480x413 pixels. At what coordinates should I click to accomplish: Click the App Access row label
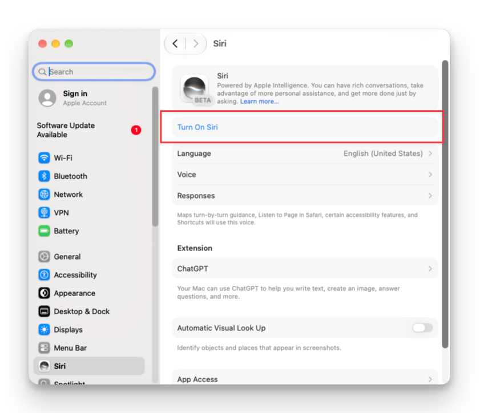pos(197,379)
